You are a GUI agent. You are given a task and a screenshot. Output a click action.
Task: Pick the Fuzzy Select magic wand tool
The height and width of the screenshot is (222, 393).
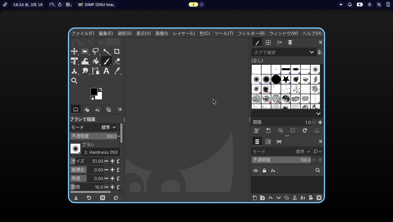106,51
